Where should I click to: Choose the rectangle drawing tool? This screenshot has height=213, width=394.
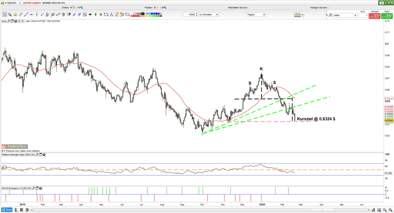(x=106, y=14)
